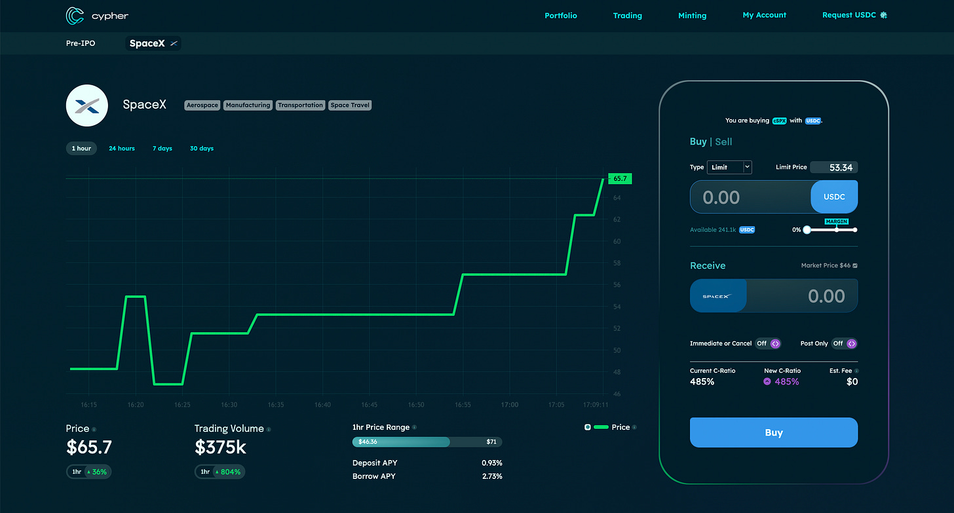Click the Market Price $46 text
Screen dimensions: 954x513
pos(826,265)
